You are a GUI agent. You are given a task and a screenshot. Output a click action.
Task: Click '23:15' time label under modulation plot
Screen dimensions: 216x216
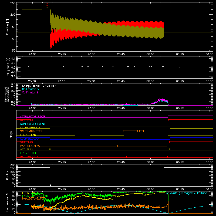62,108
